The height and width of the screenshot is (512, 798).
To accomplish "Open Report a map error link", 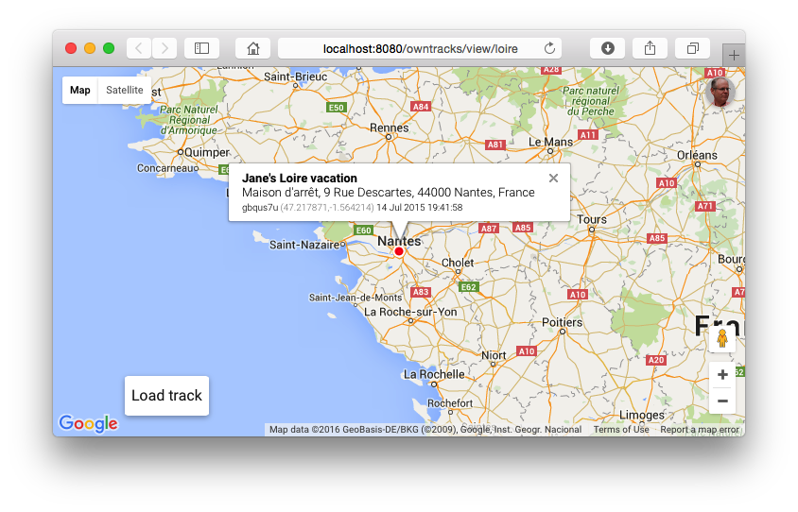I will point(700,430).
